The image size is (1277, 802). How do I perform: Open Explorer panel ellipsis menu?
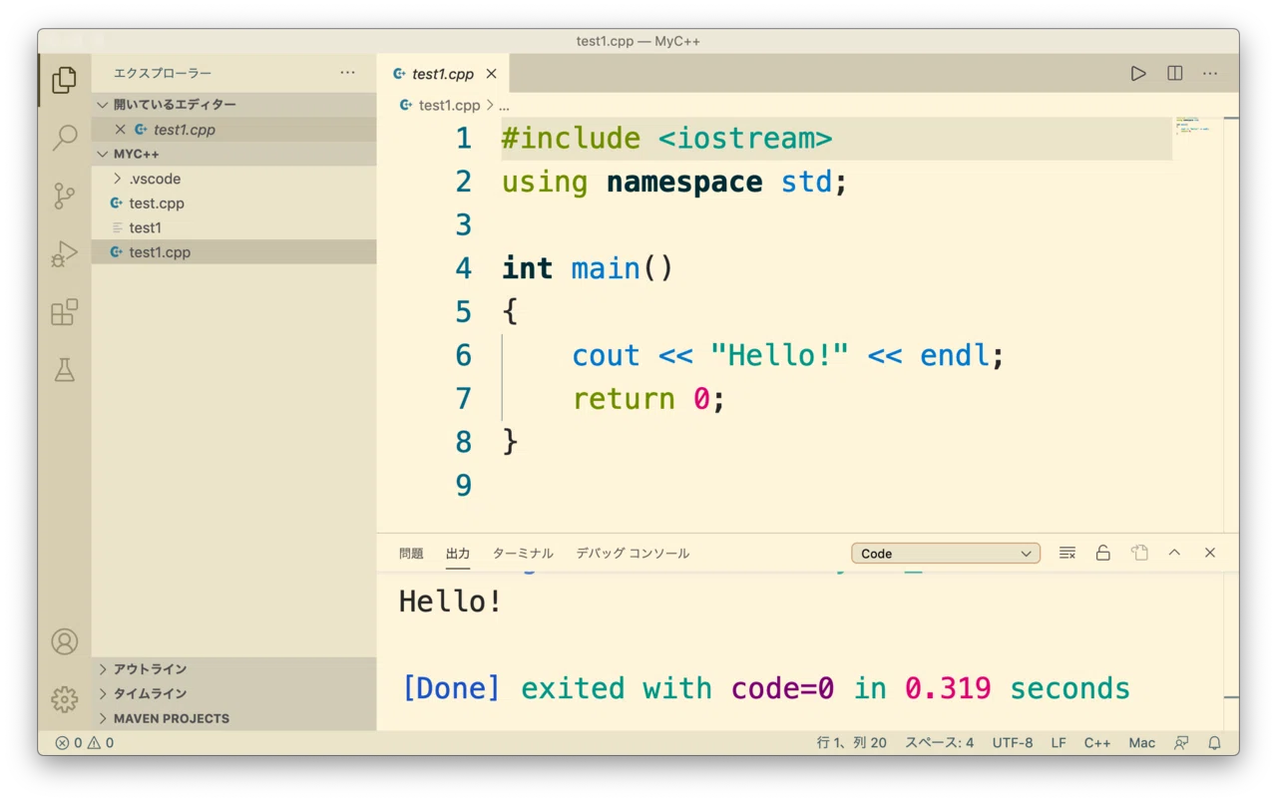click(x=347, y=73)
